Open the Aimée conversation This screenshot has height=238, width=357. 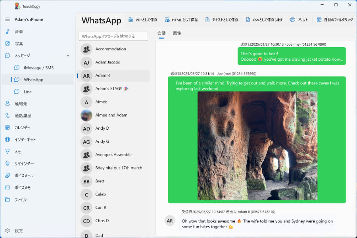[x=113, y=102]
